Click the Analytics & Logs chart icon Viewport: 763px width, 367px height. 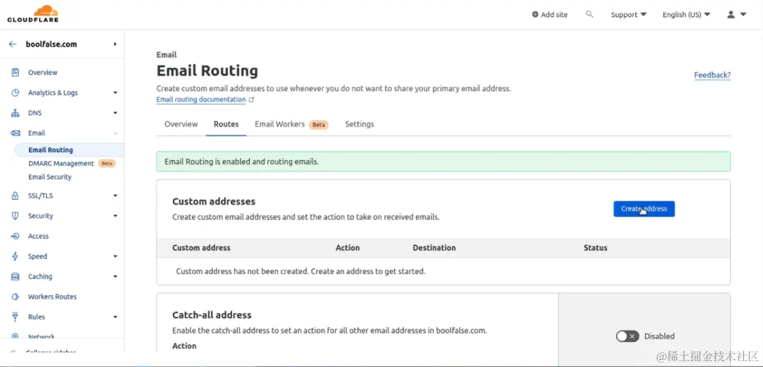coord(15,92)
